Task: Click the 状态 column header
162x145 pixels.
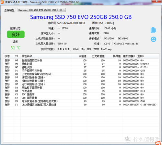Action: click(x=7, y=56)
